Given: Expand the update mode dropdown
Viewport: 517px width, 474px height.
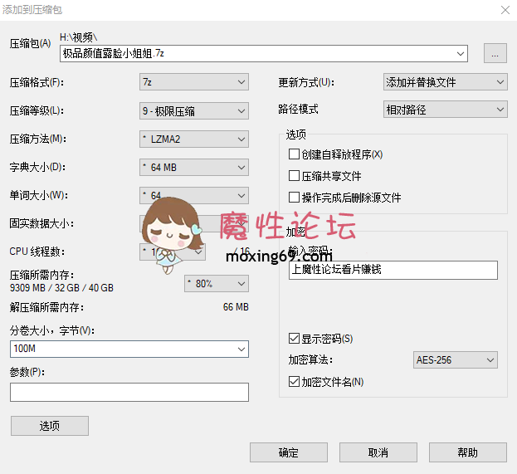Looking at the screenshot, I should pos(445,82).
